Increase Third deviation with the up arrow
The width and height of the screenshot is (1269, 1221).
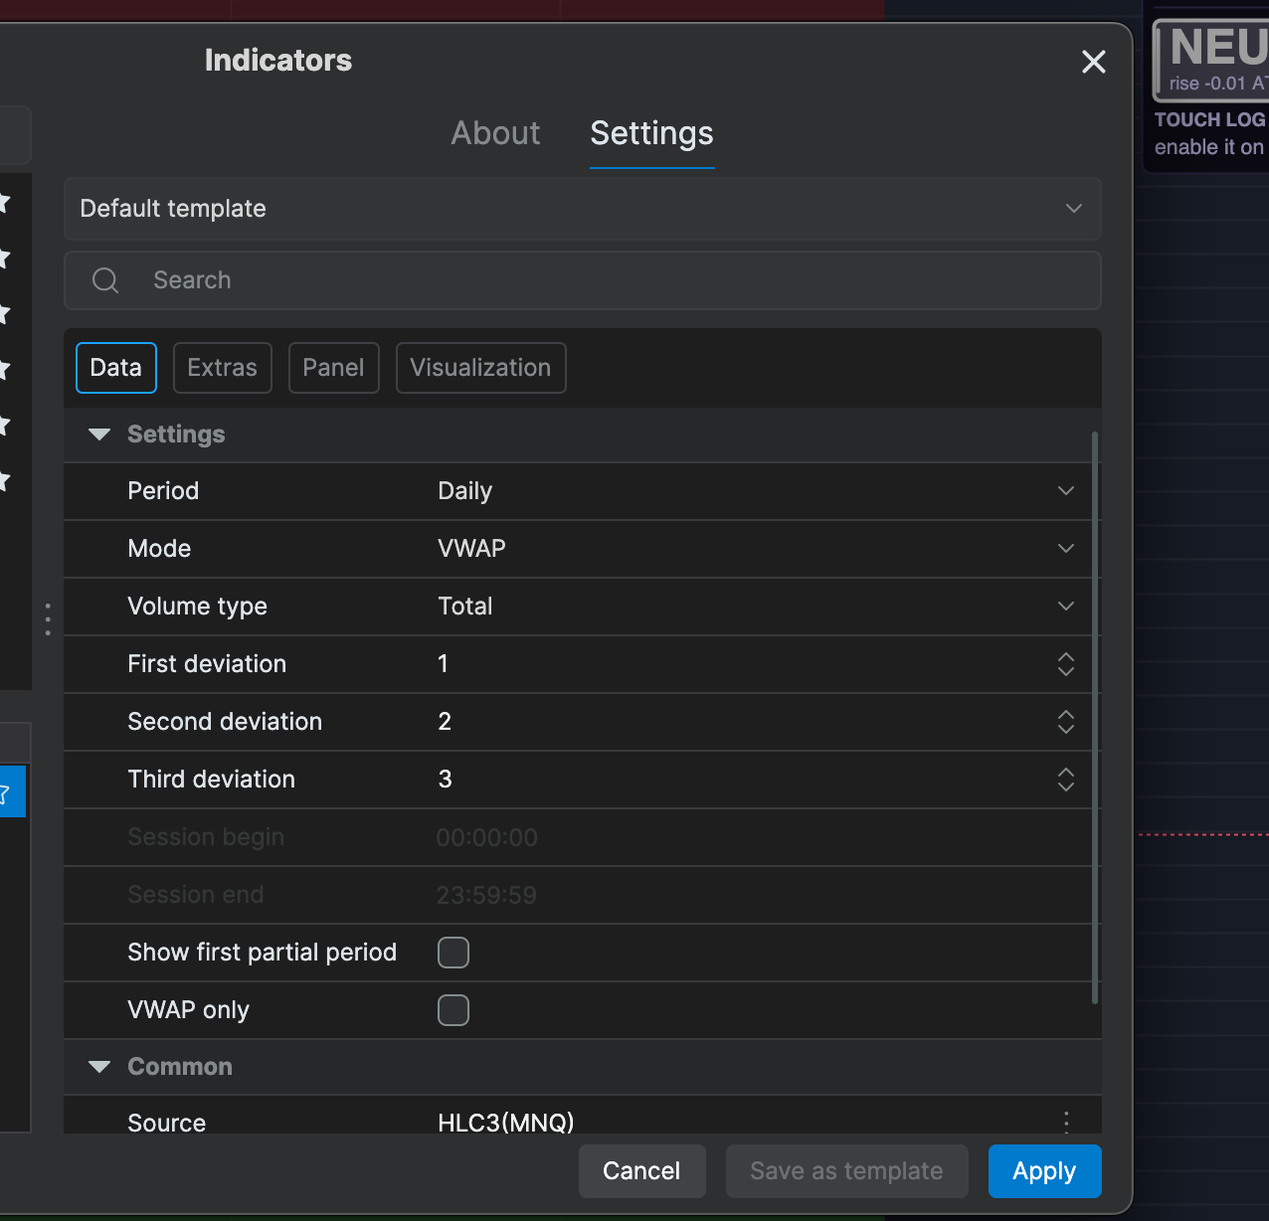(x=1066, y=773)
